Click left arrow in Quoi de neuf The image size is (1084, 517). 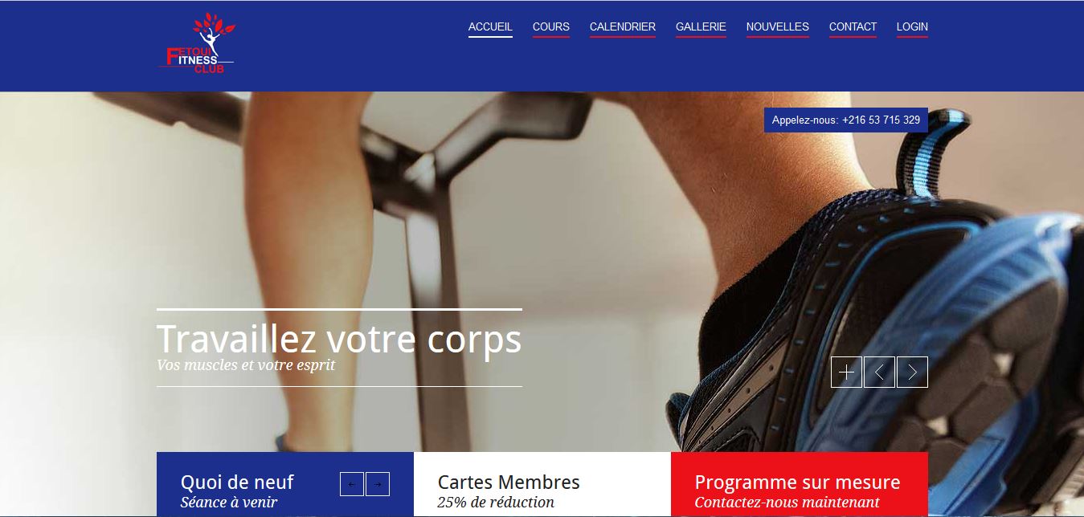coord(352,484)
